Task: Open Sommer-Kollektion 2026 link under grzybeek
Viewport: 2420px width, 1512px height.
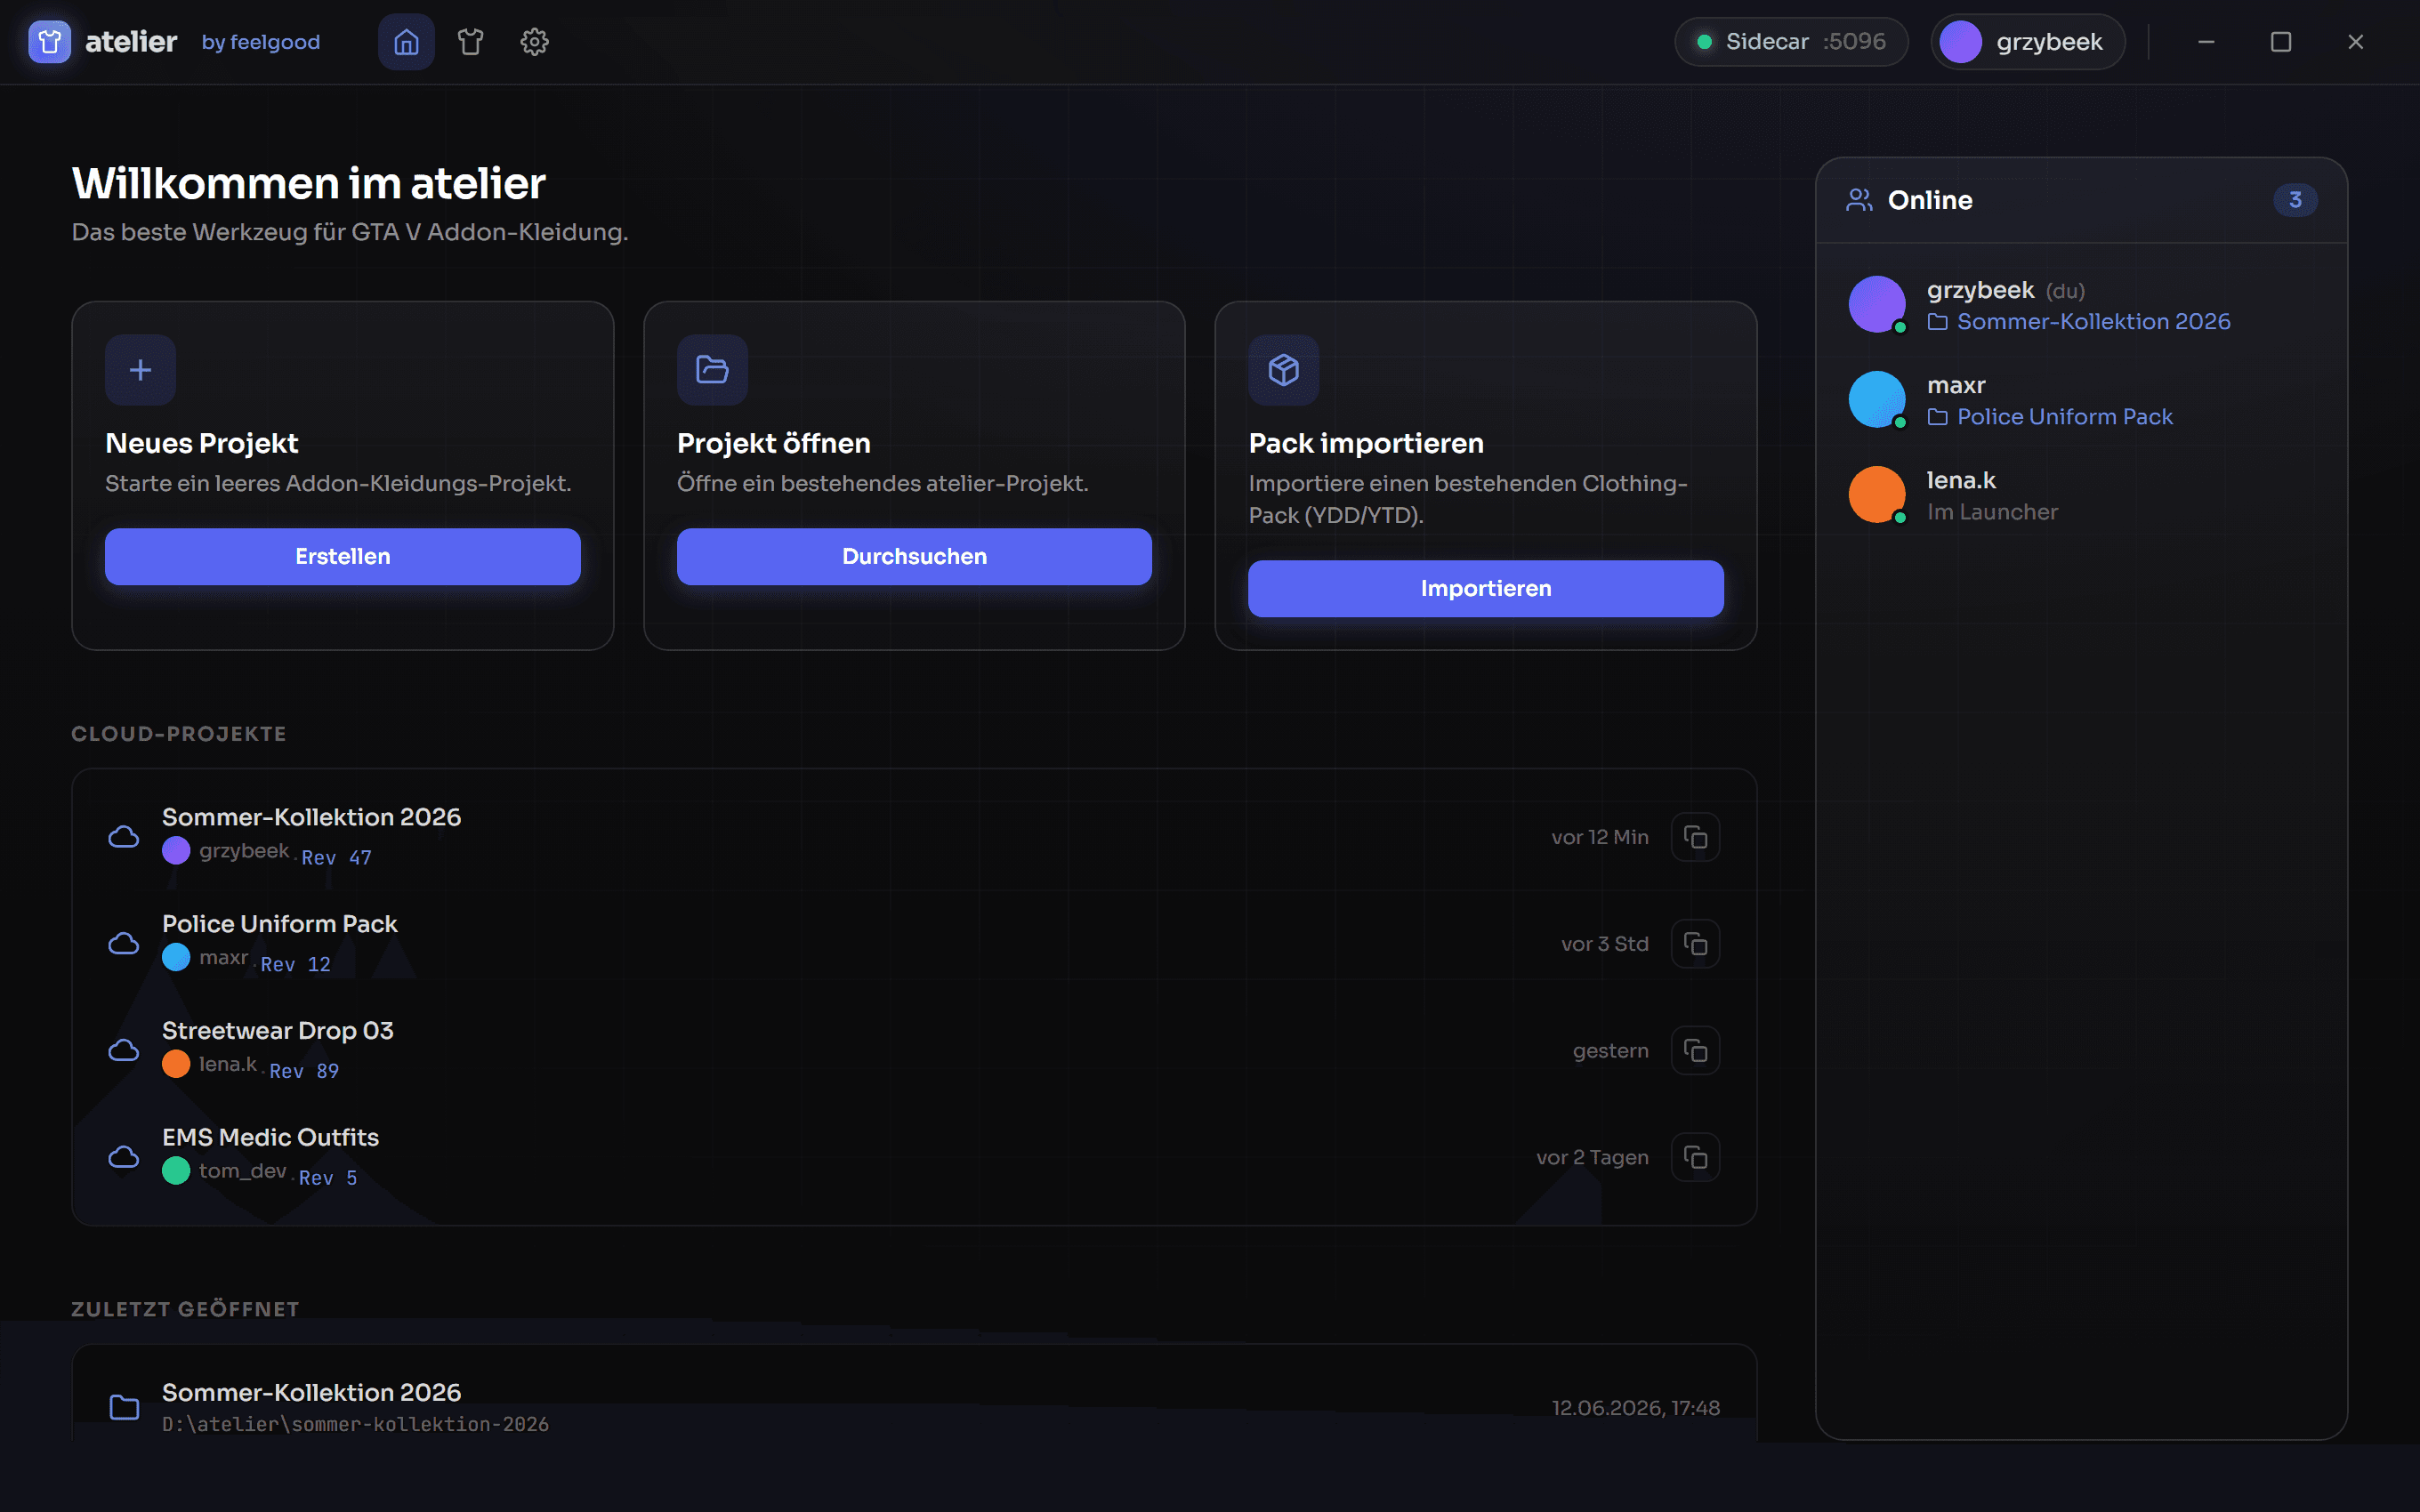Action: pos(2079,321)
